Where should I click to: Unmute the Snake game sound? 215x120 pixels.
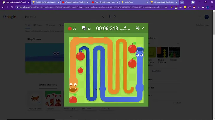[x=138, y=28]
